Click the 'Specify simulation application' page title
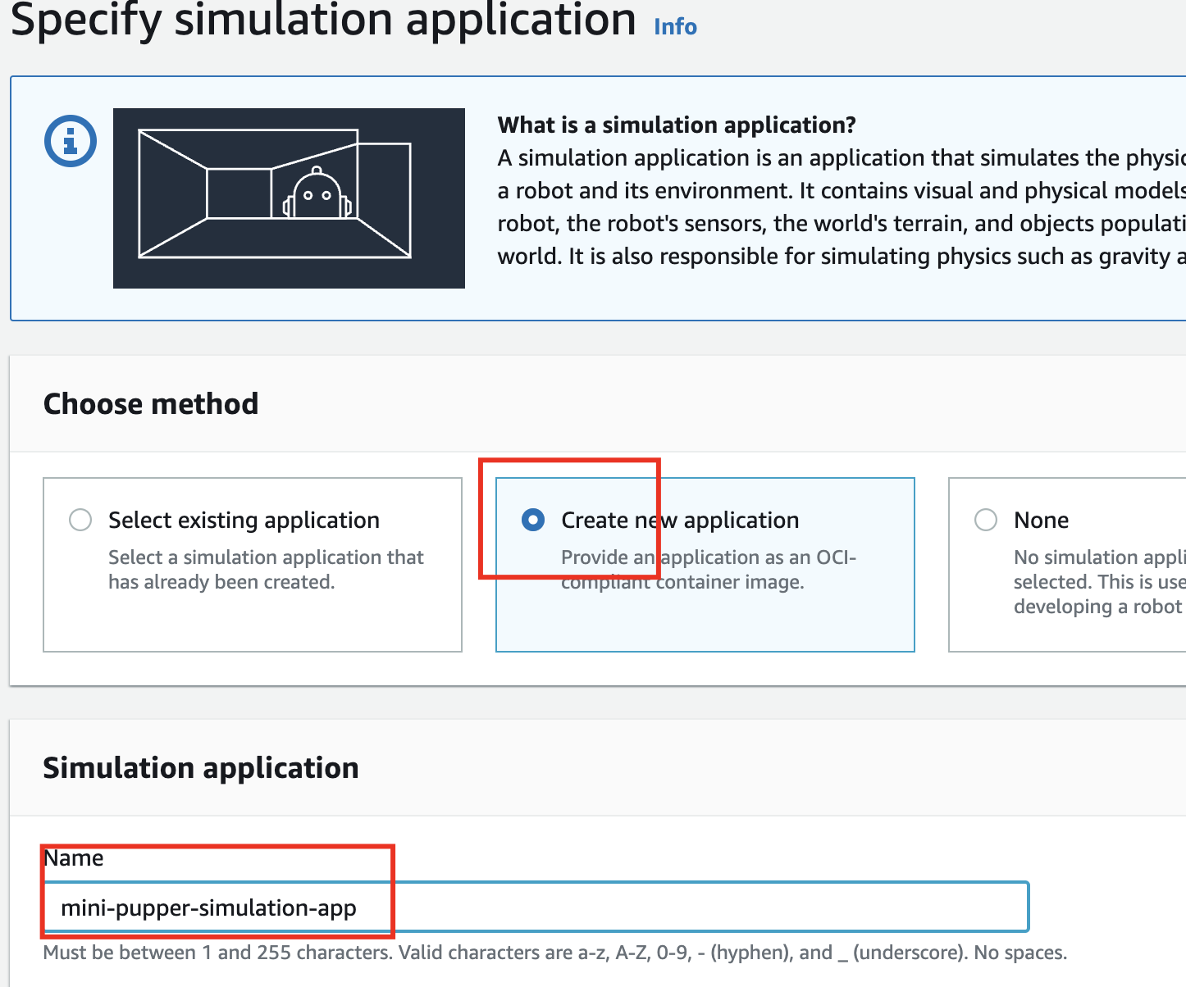Screen dimensions: 1186x987 323,21
